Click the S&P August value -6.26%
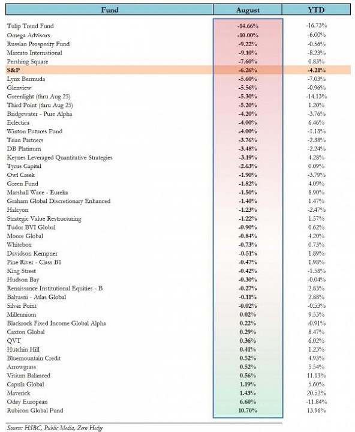The image size is (355, 432). coord(248,70)
